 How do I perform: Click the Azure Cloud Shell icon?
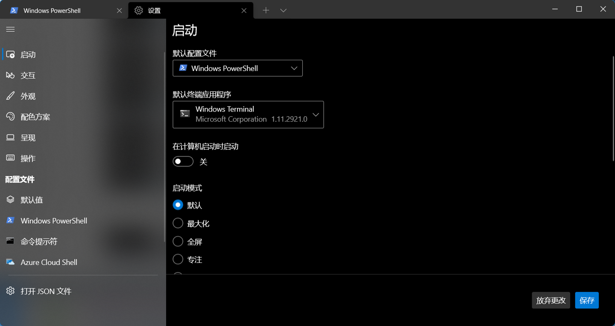[10, 262]
